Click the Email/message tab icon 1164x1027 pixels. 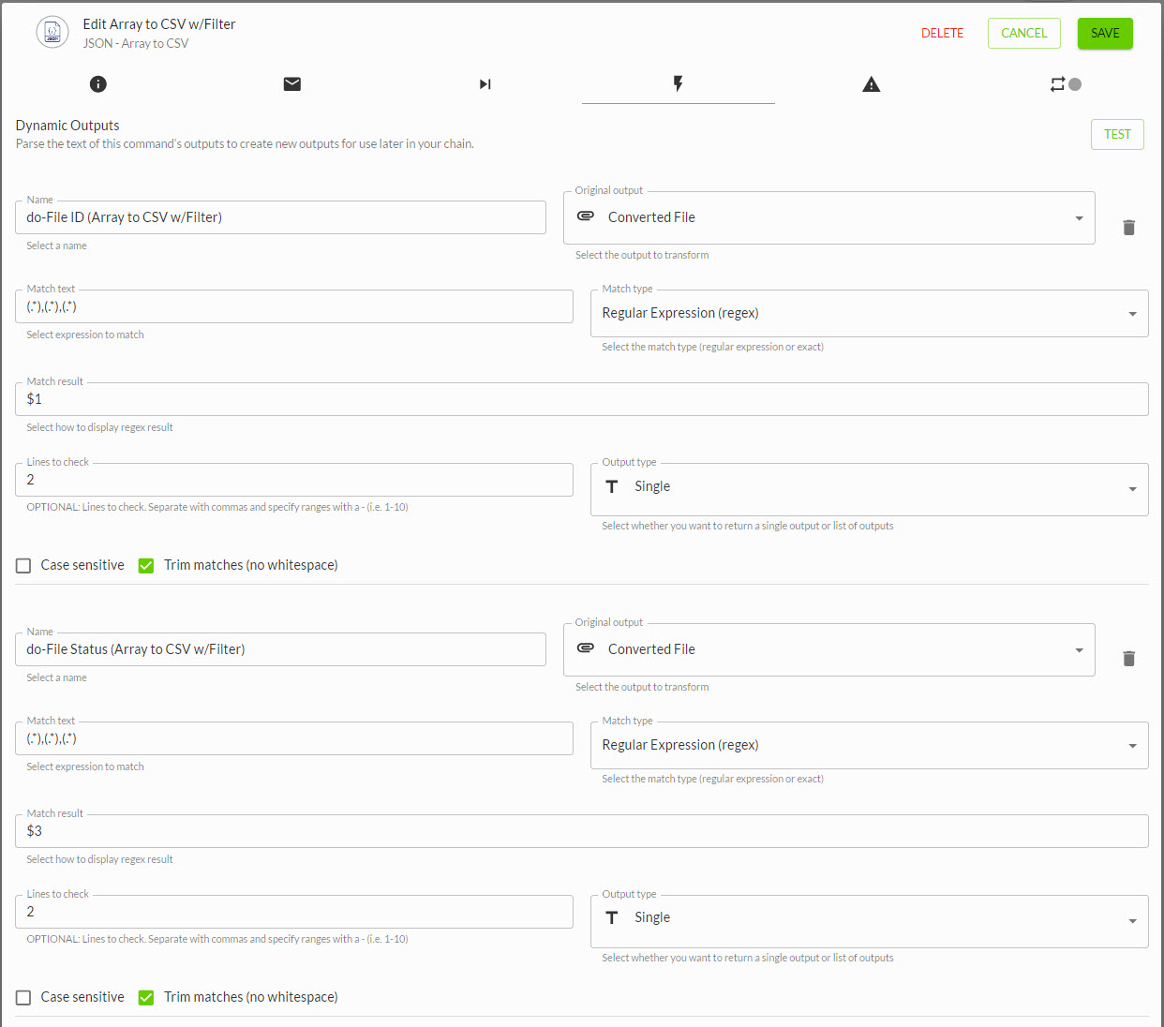291,84
